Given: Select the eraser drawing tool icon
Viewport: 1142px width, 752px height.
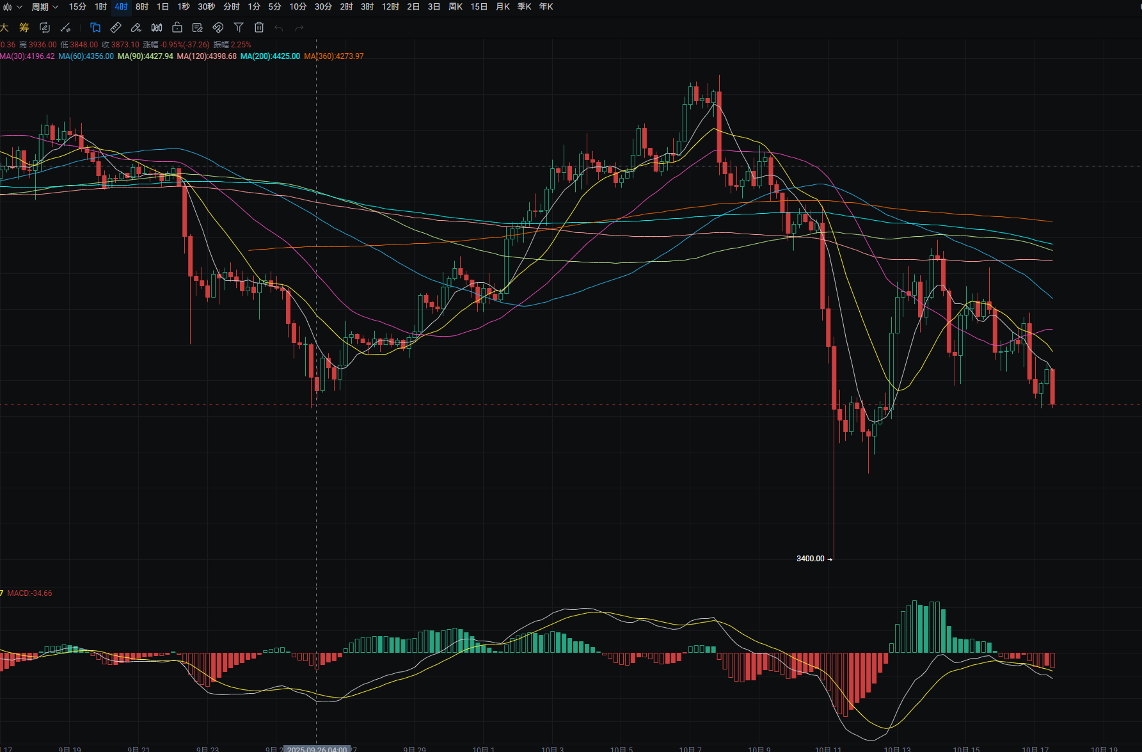Looking at the screenshot, I should (x=136, y=28).
